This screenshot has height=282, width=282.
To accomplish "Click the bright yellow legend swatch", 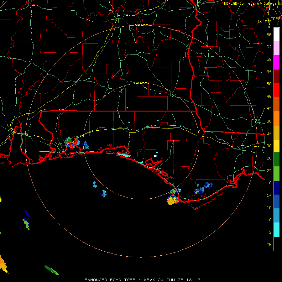I will pos(277,146).
